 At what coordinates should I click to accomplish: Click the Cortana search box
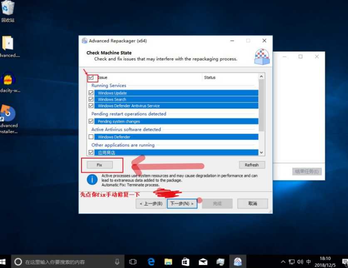click(68, 262)
